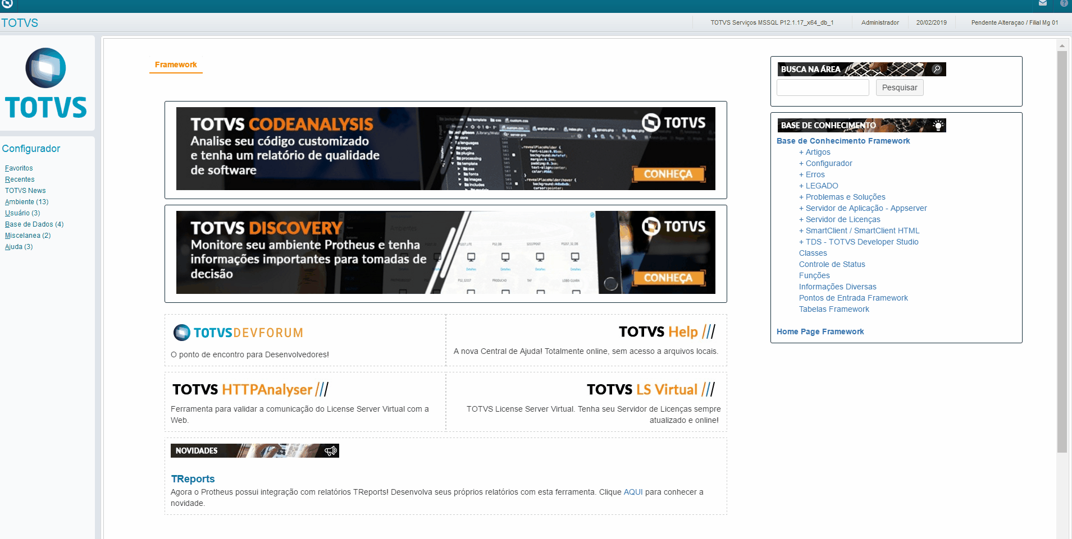Screen dimensions: 1072x539
Task: Click the TOTVS circle icon in the top-left corner
Action: pyautogui.click(x=7, y=4)
